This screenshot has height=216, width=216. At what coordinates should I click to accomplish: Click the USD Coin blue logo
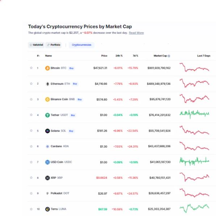pyautogui.click(x=47, y=162)
